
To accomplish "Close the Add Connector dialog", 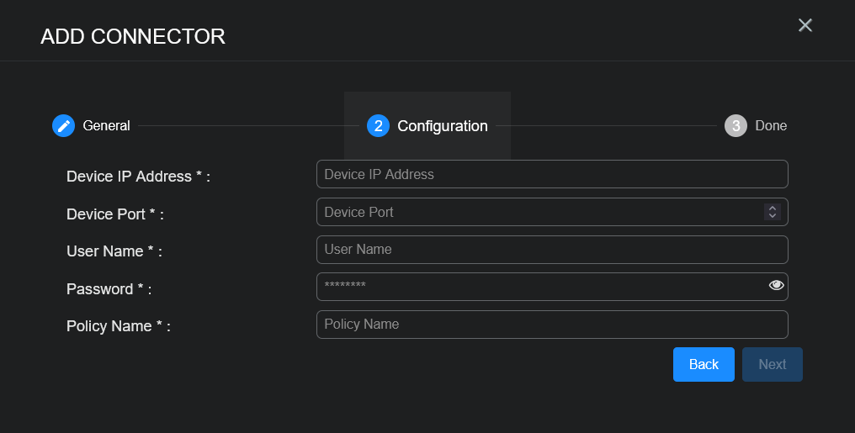I will pos(805,25).
